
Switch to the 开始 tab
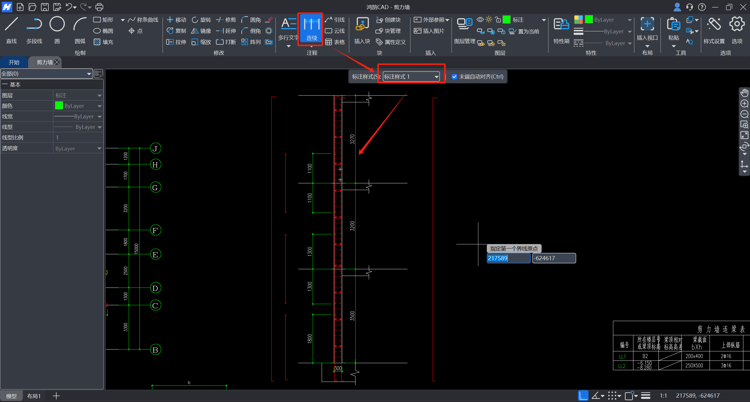[x=14, y=62]
